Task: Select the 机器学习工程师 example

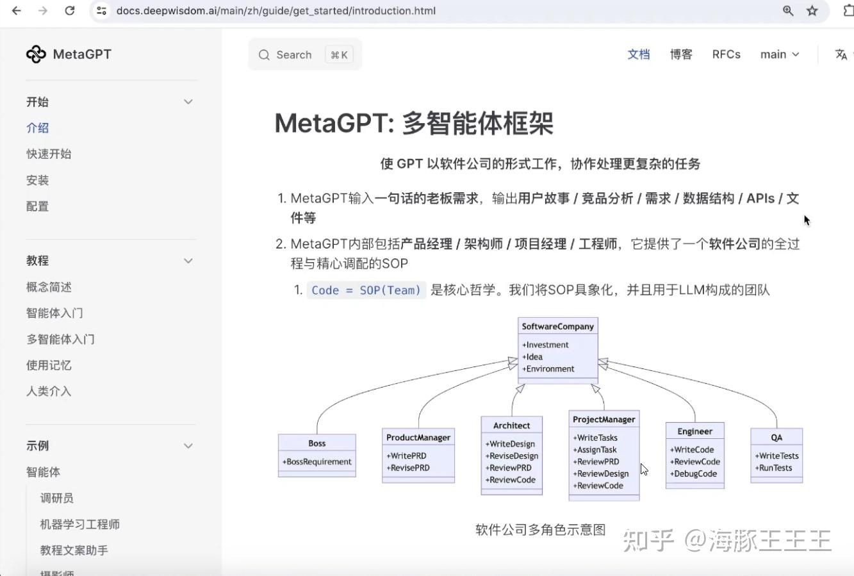Action: 79,523
